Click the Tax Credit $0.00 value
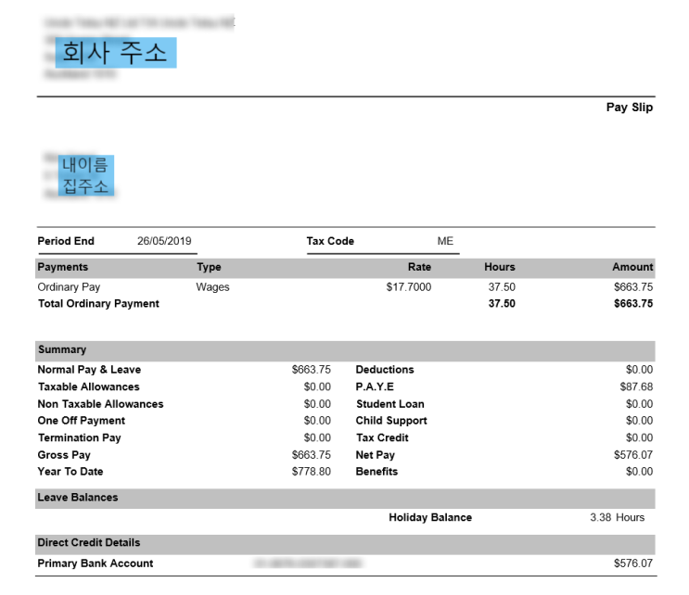 click(639, 437)
